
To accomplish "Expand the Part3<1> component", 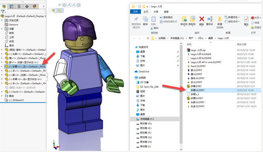I will point(2,92).
